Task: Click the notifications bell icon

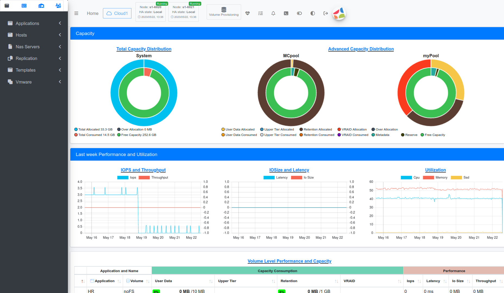Action: point(273,13)
